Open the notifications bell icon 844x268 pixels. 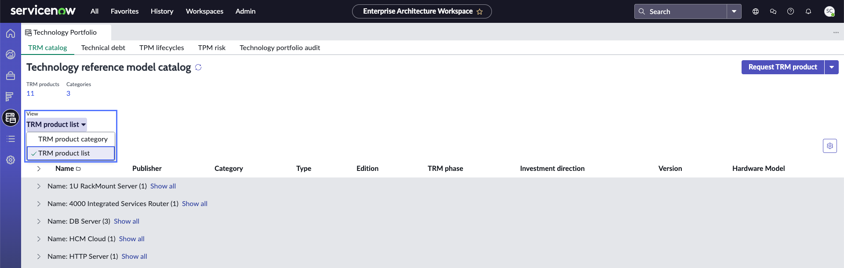pos(808,11)
